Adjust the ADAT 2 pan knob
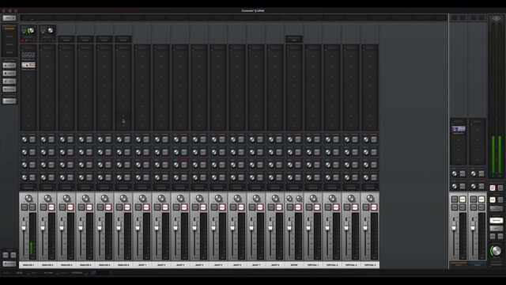The height and width of the screenshot is (285, 506). click(x=161, y=199)
